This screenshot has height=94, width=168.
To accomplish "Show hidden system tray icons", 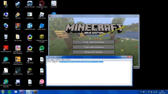I will coord(146,92).
